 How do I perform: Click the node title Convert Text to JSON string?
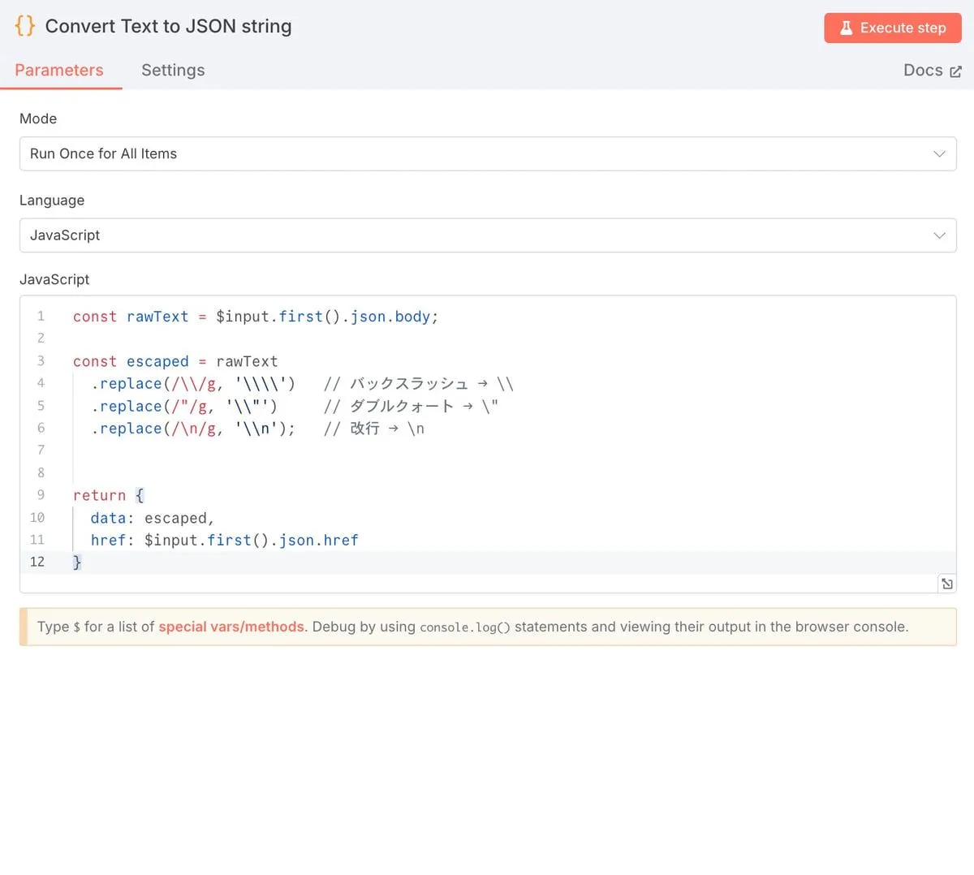click(x=168, y=26)
